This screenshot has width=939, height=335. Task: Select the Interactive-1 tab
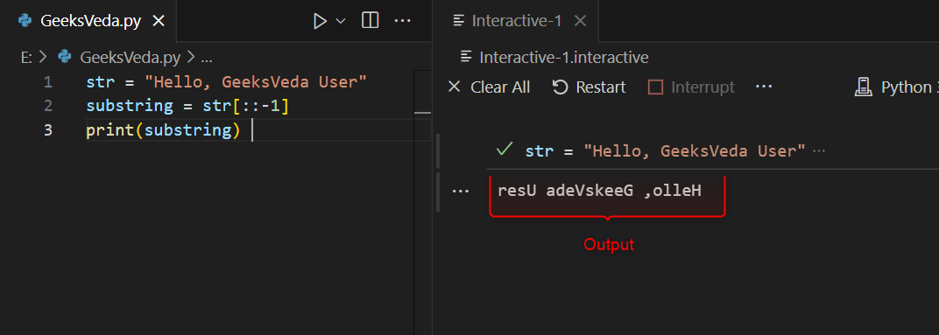(x=516, y=21)
